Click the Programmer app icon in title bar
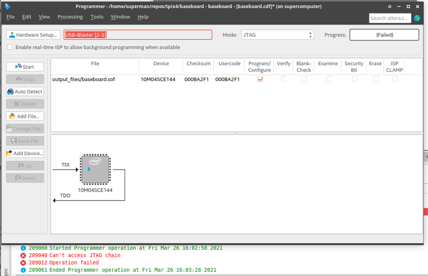 [x=7, y=6]
